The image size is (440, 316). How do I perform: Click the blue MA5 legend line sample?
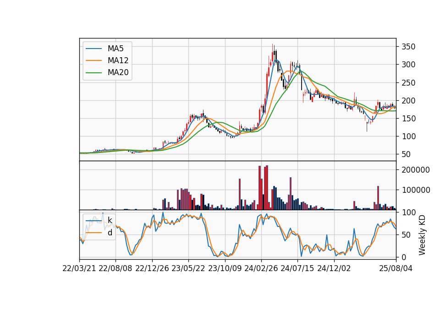(x=93, y=49)
